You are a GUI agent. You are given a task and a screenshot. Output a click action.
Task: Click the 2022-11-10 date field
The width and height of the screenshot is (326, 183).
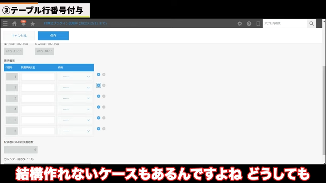pos(13,51)
